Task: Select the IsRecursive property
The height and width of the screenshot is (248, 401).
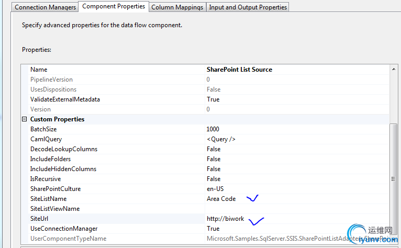Action: pyautogui.click(x=46, y=179)
